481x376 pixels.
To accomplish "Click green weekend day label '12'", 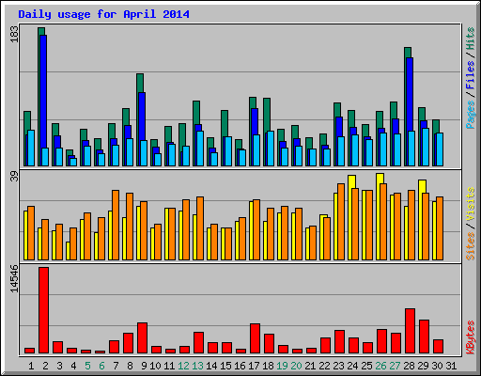I will pyautogui.click(x=183, y=366).
